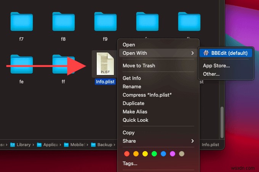Select the f9 folder icon

[x=106, y=22]
